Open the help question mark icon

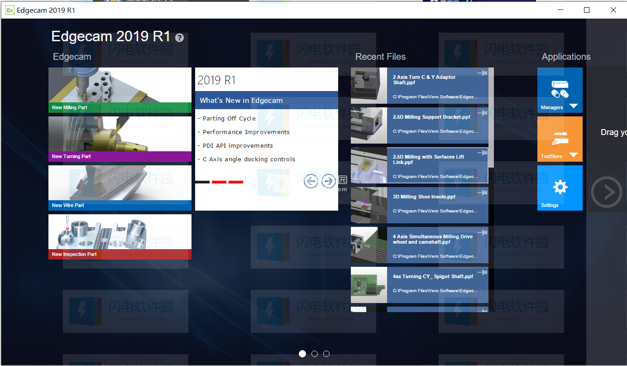click(x=180, y=38)
